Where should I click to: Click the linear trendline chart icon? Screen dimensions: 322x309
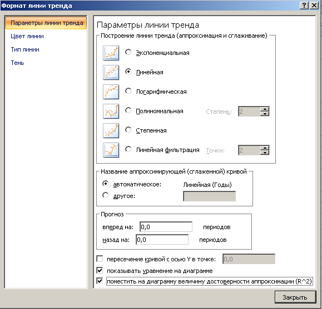[111, 72]
